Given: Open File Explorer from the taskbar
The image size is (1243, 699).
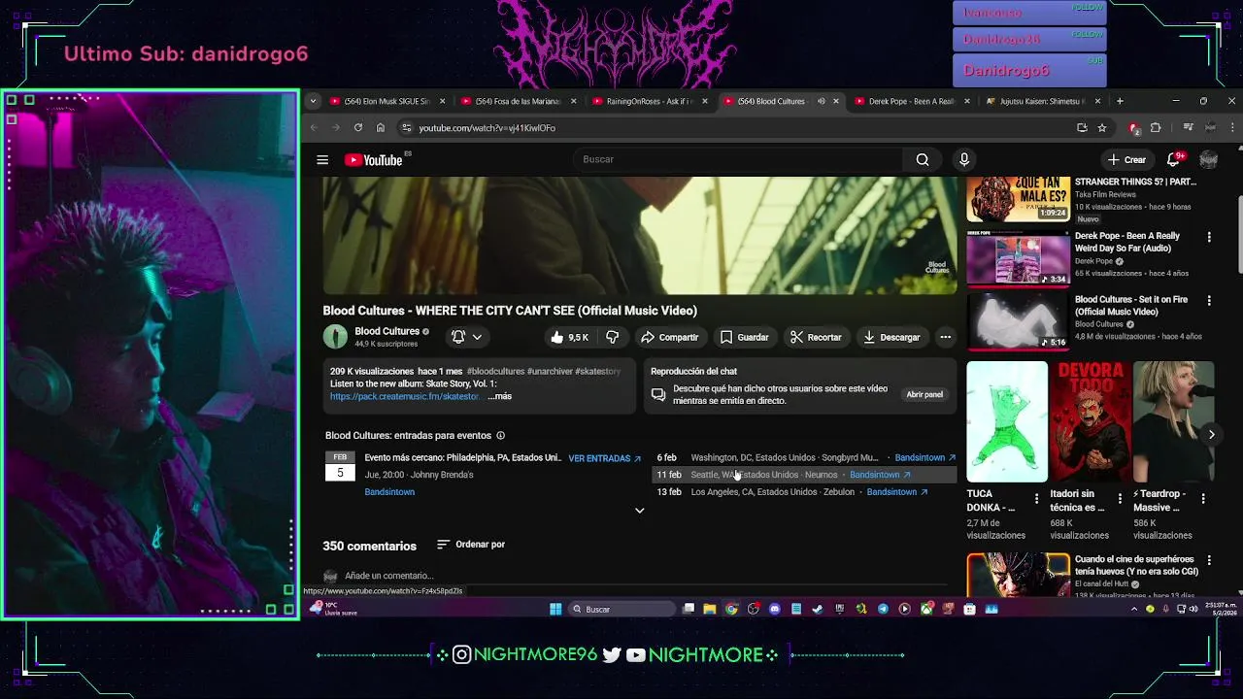Looking at the screenshot, I should tap(710, 609).
